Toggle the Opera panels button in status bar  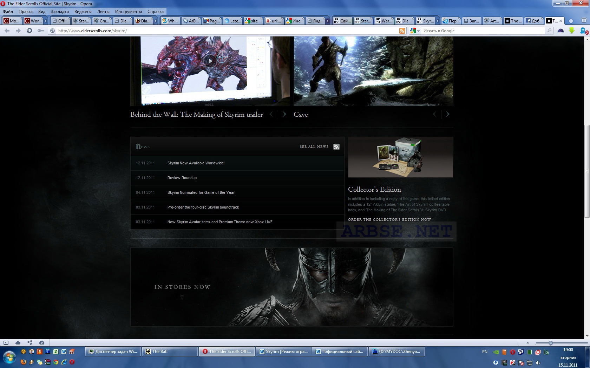point(6,343)
